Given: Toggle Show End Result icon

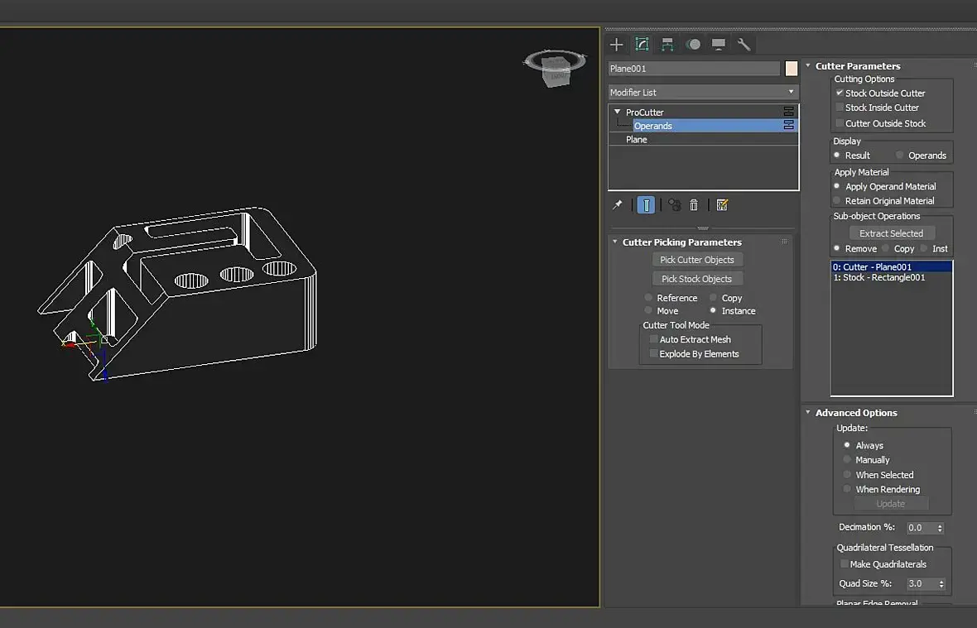Looking at the screenshot, I should [x=646, y=204].
